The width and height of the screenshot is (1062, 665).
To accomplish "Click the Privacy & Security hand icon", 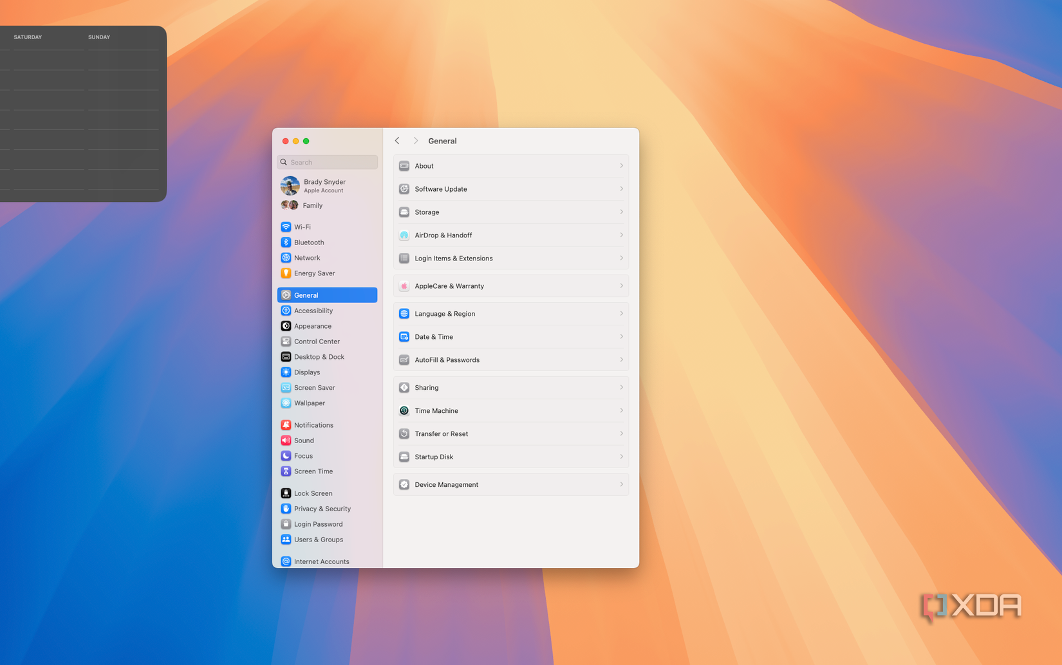I will (x=286, y=509).
